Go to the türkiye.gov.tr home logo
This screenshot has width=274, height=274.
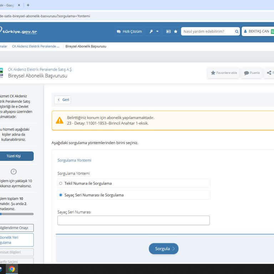[x=18, y=31]
